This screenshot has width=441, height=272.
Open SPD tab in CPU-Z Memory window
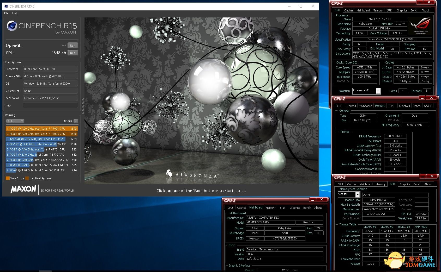392,106
